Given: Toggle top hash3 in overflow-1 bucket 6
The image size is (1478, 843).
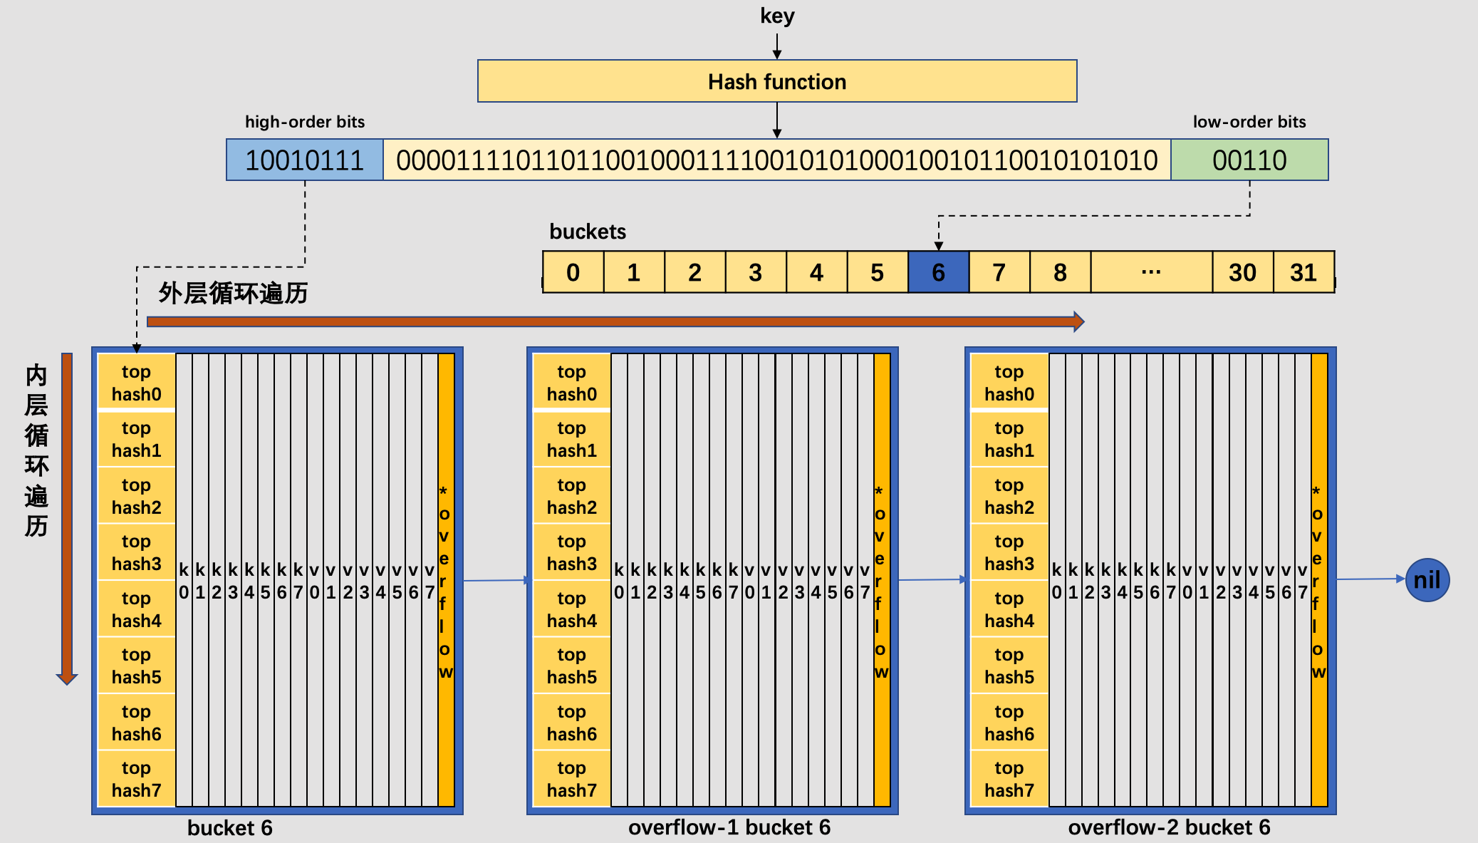Looking at the screenshot, I should pyautogui.click(x=571, y=552).
